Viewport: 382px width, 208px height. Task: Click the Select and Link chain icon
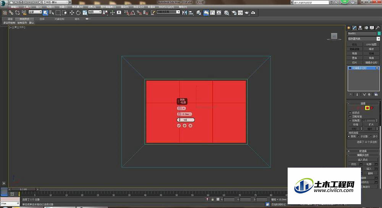click(11, 13)
